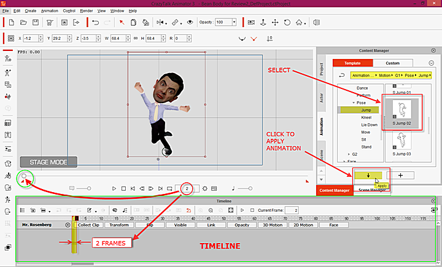This screenshot has height=267, width=442.
Task: Select the Move camera cross-arrows tool
Action: [275, 23]
